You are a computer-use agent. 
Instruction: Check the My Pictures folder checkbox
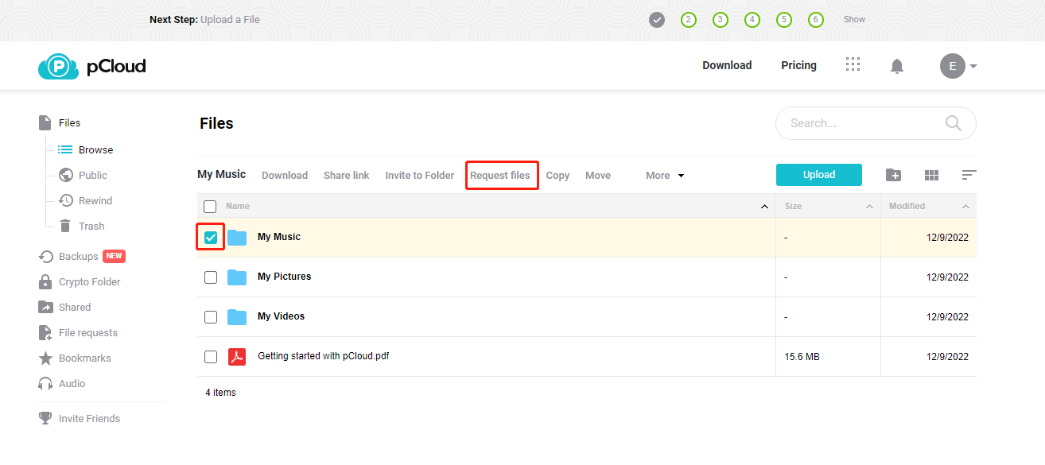(x=211, y=277)
